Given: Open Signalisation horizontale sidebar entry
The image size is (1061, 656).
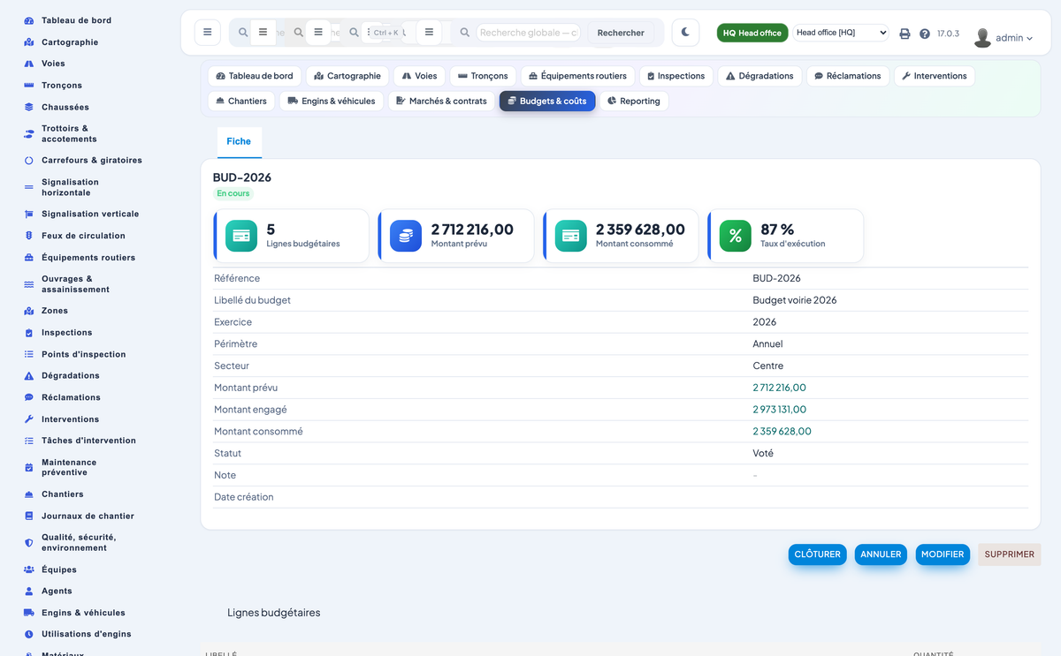Looking at the screenshot, I should [x=70, y=187].
